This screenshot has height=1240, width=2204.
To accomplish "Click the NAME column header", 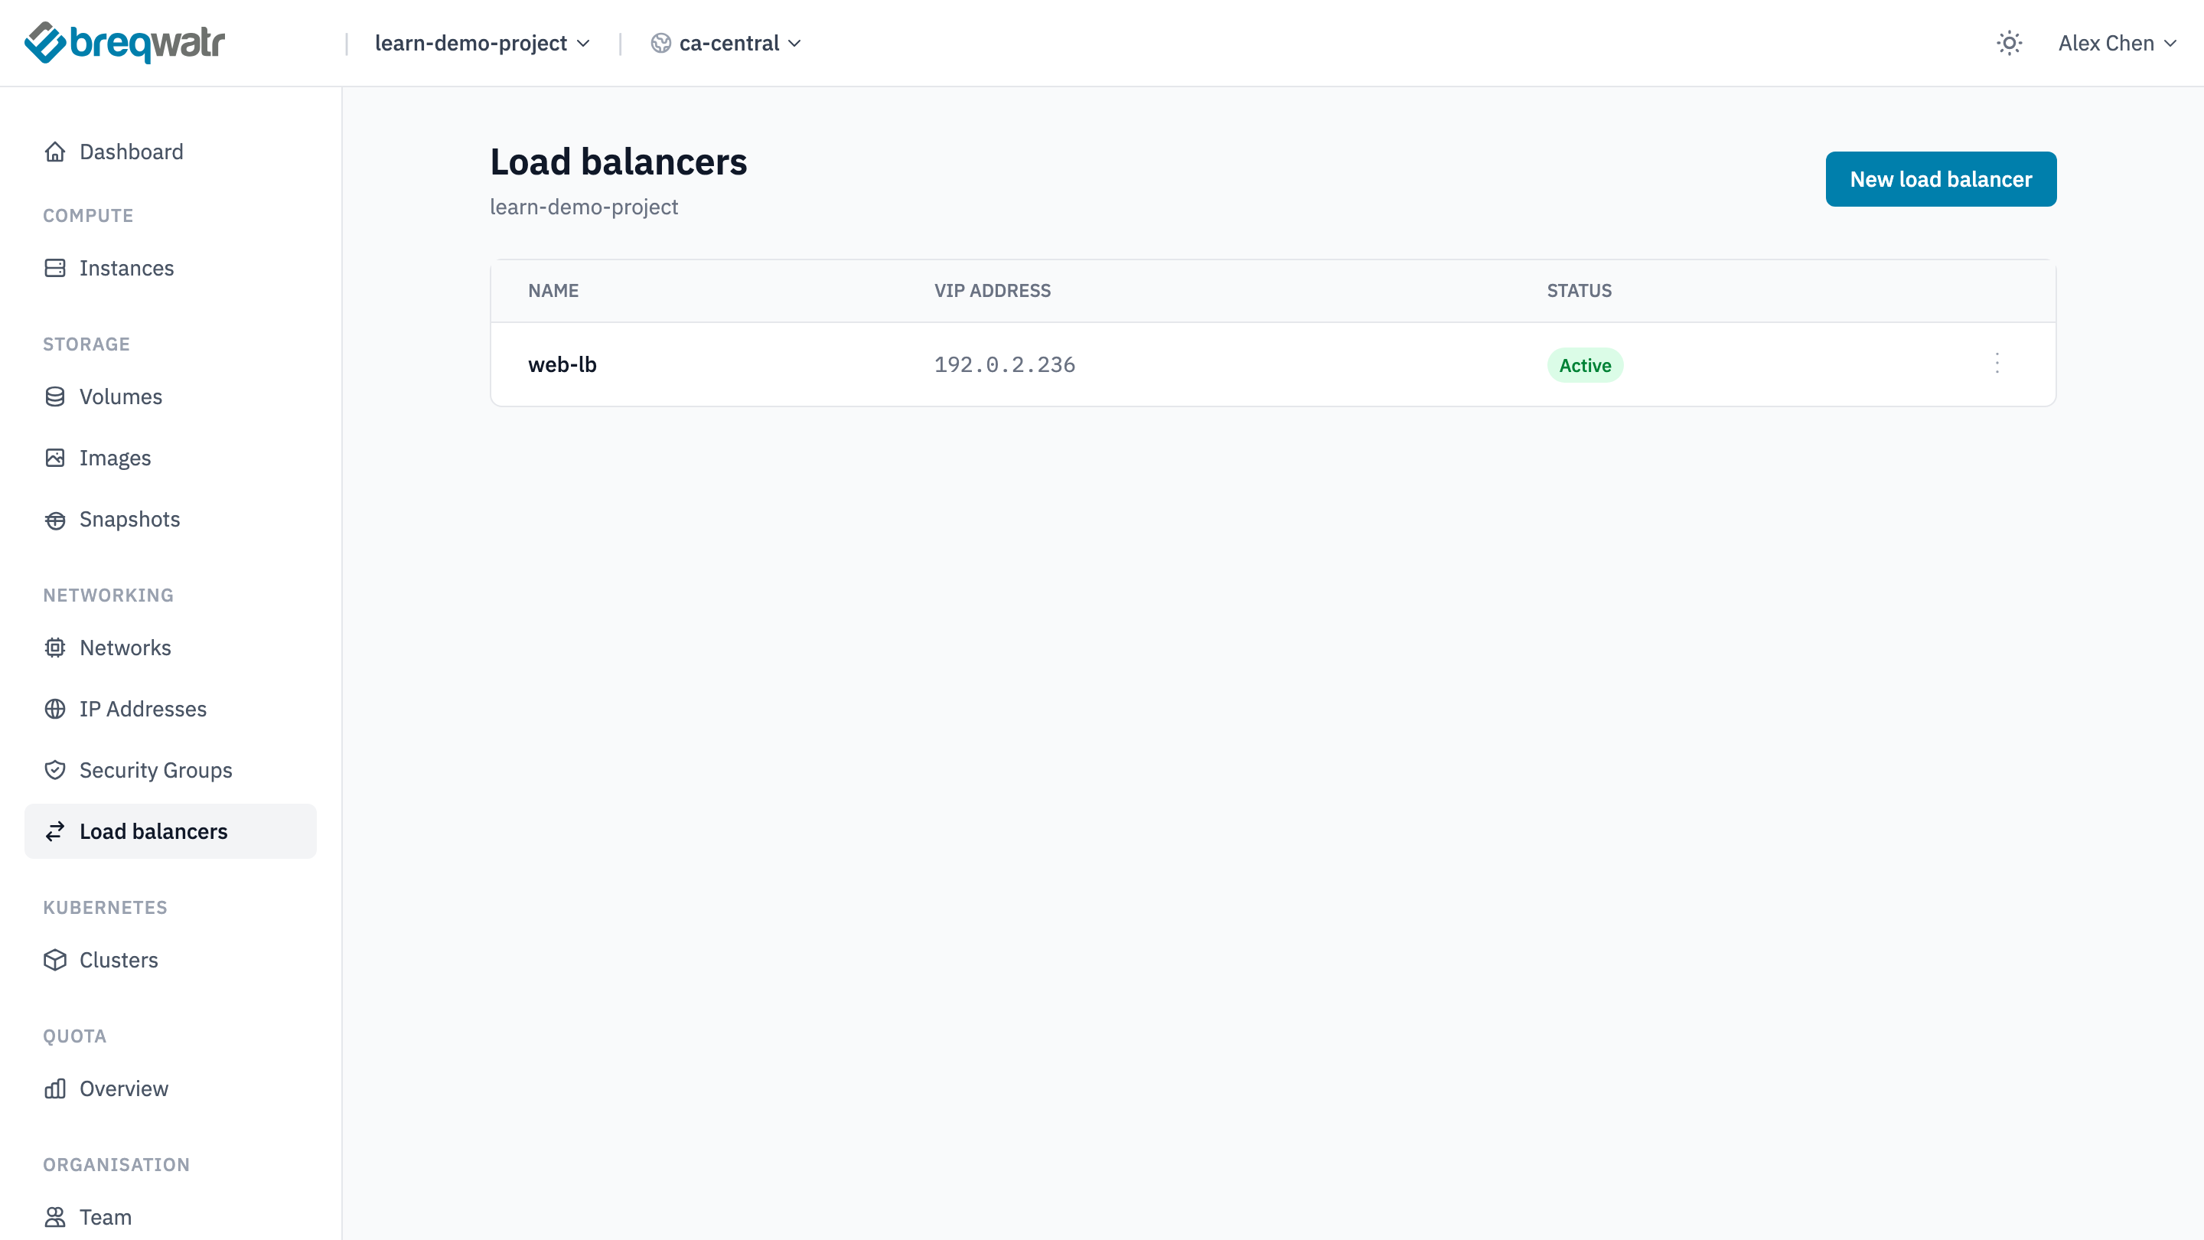I will (x=553, y=291).
